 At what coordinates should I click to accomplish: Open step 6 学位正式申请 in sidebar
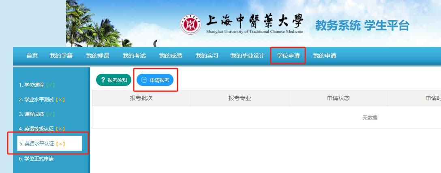point(36,159)
